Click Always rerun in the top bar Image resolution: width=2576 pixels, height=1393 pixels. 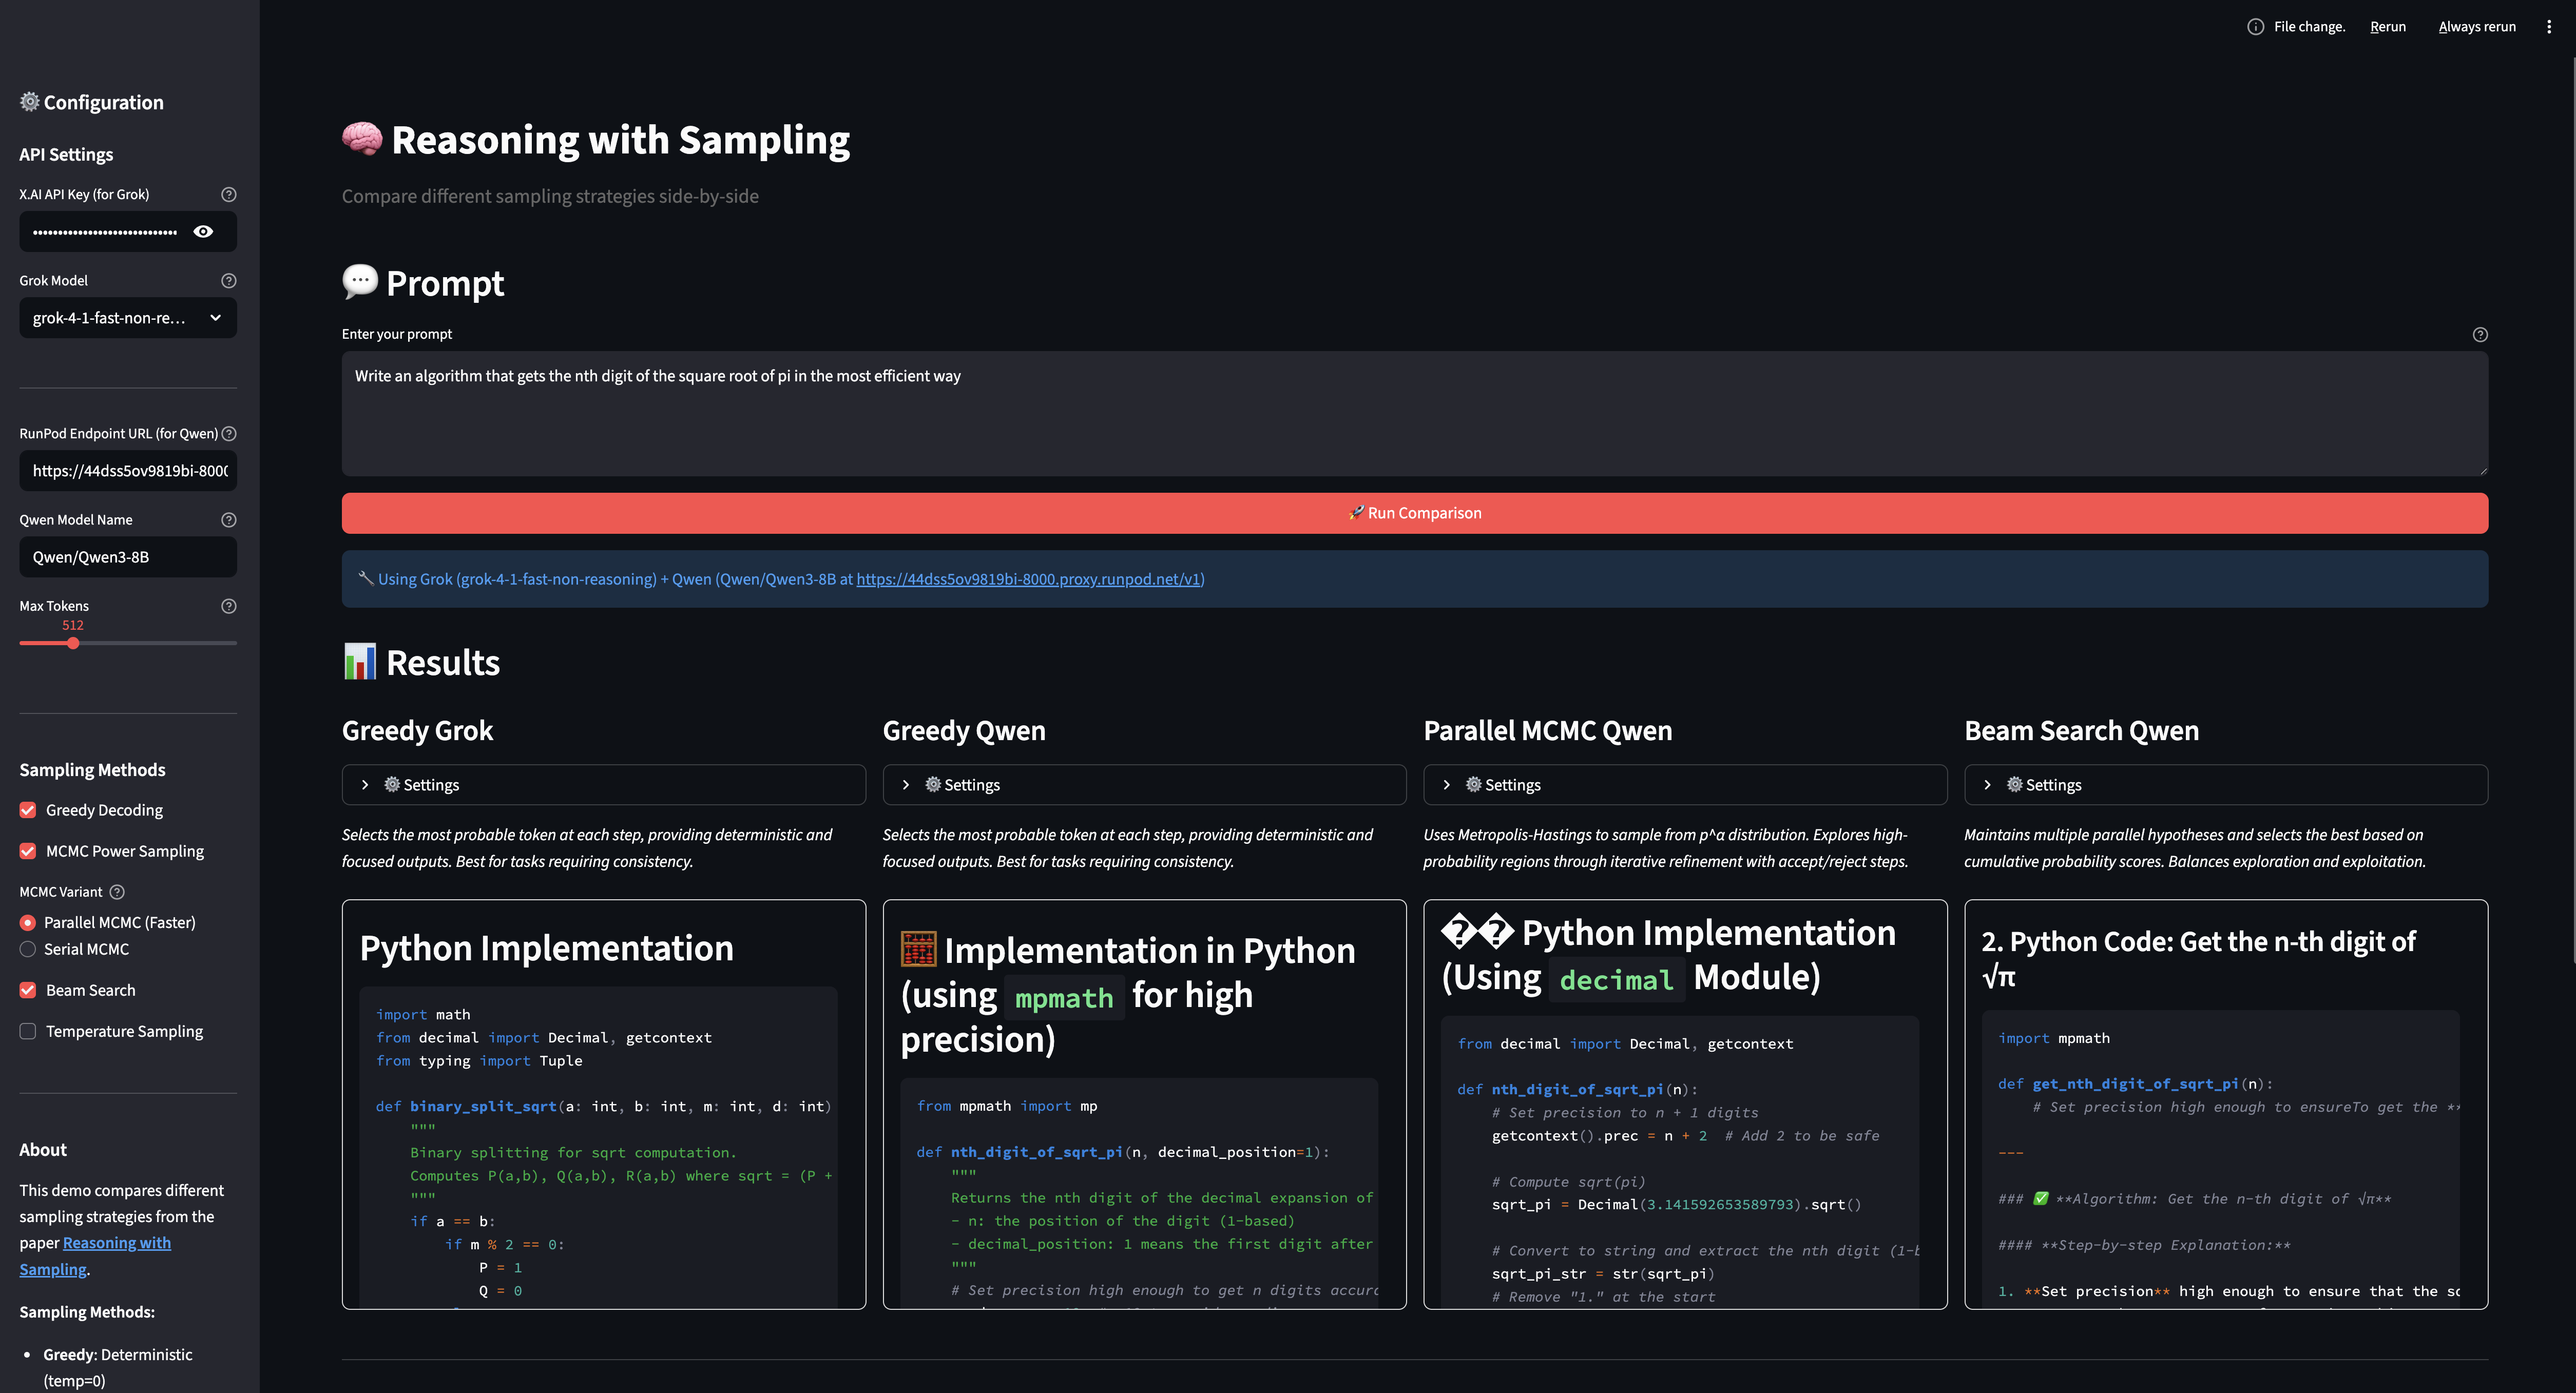point(2476,27)
